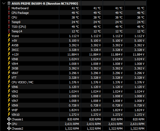Select the Chassis1 fan label
Image resolution: width=160 pixels, height=131 pixels.
click(17, 119)
